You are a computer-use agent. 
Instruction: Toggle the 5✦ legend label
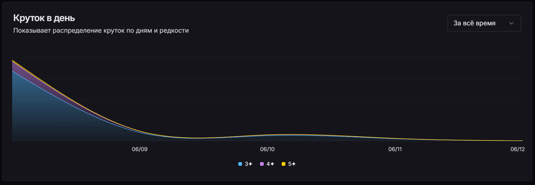pyautogui.click(x=292, y=164)
